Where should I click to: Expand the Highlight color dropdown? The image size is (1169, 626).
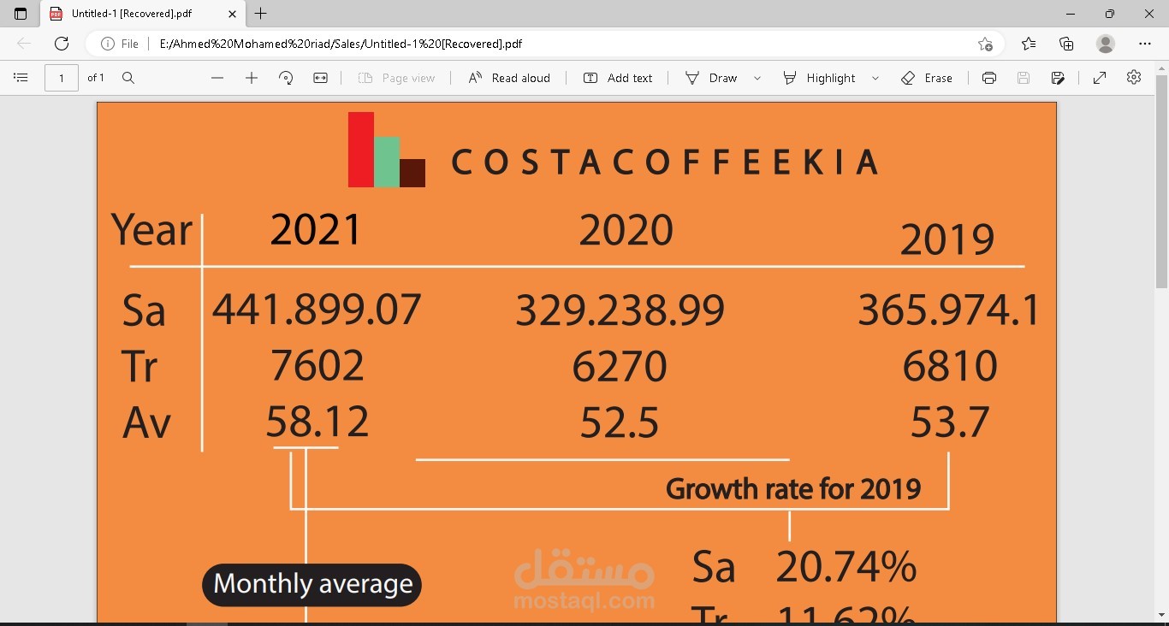pyautogui.click(x=875, y=78)
